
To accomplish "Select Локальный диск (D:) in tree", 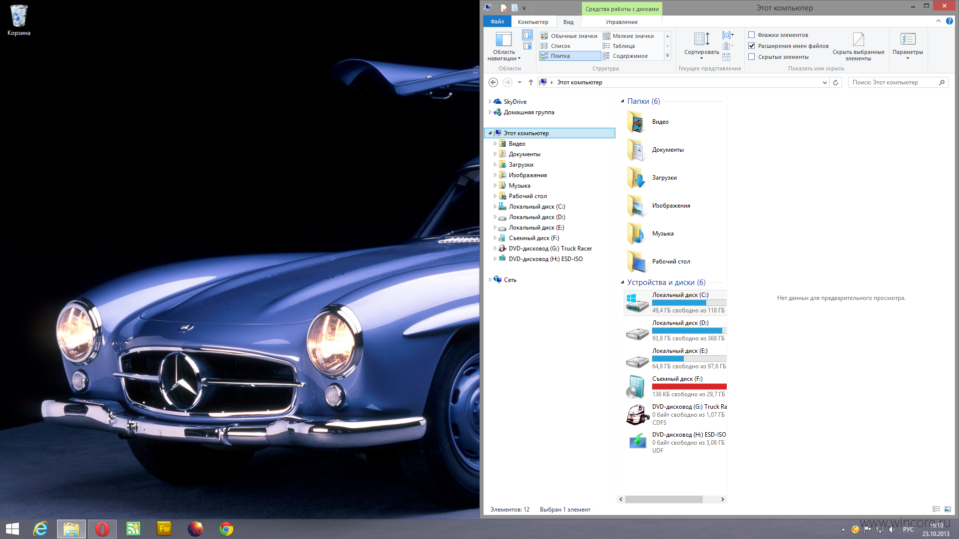I will tap(537, 217).
